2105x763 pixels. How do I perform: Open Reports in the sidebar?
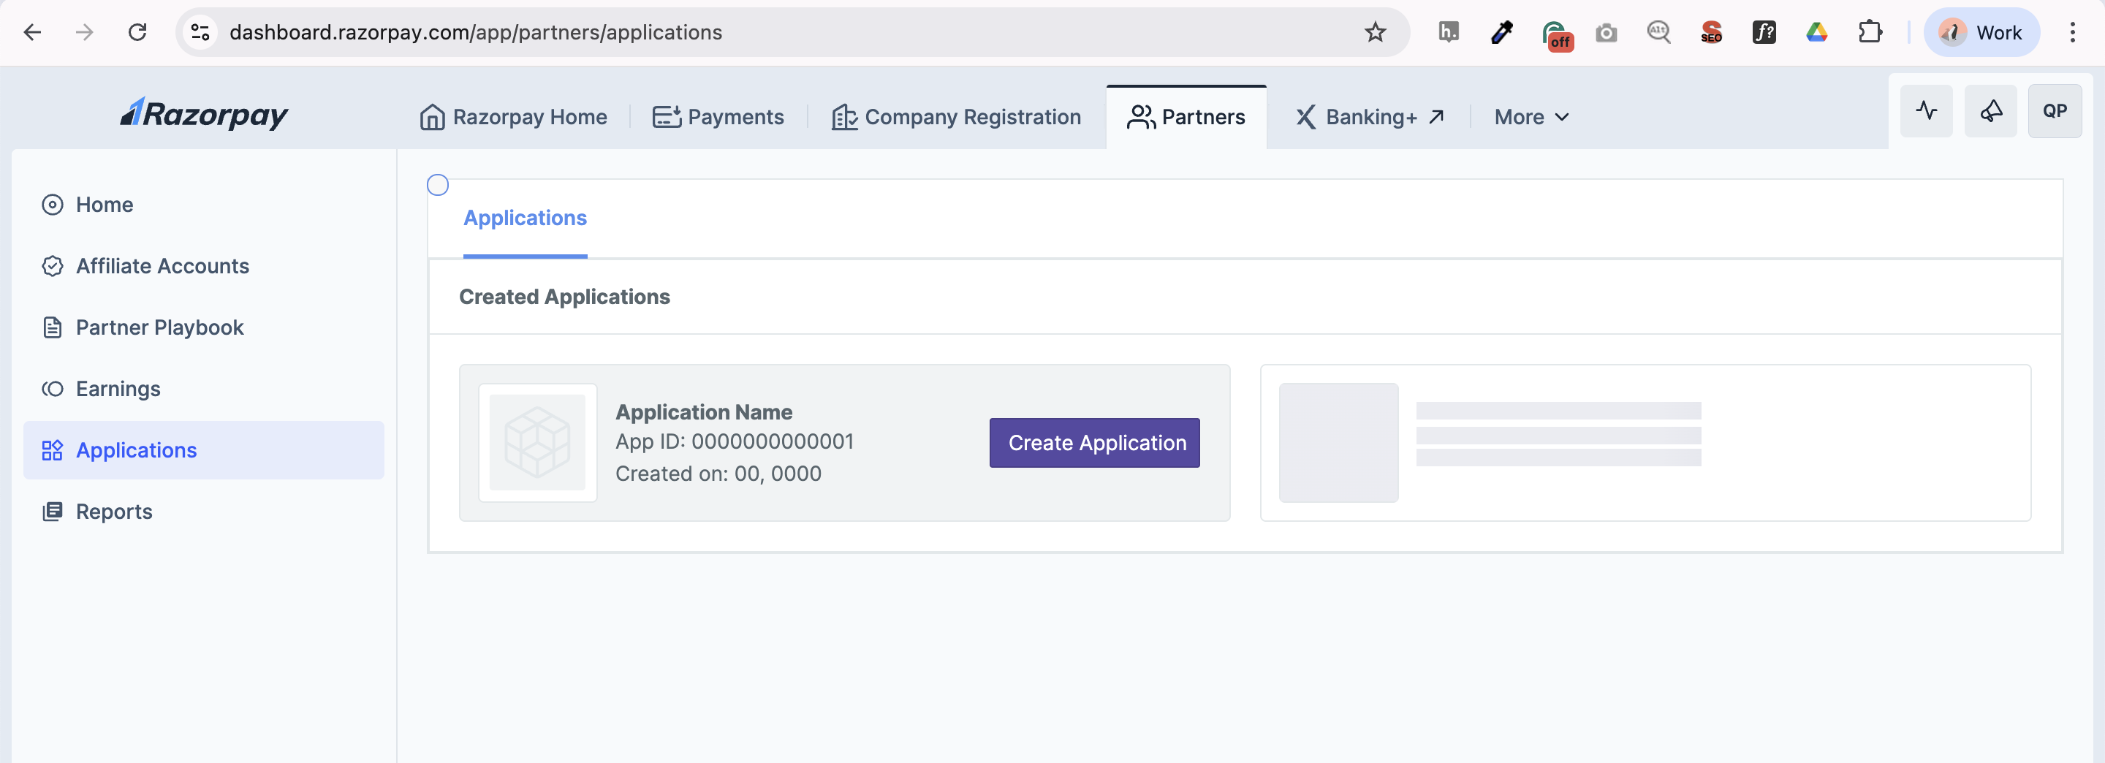pos(203,512)
